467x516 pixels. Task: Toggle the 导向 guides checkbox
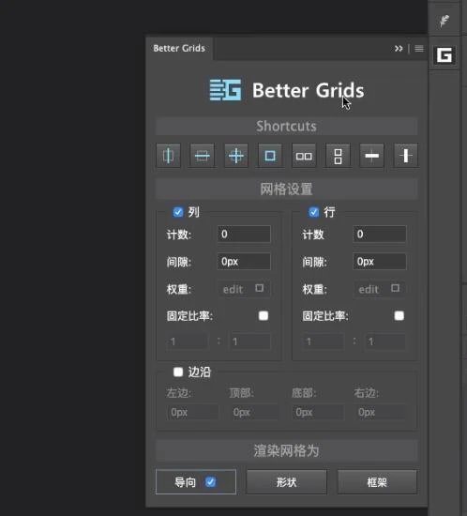[x=210, y=482]
